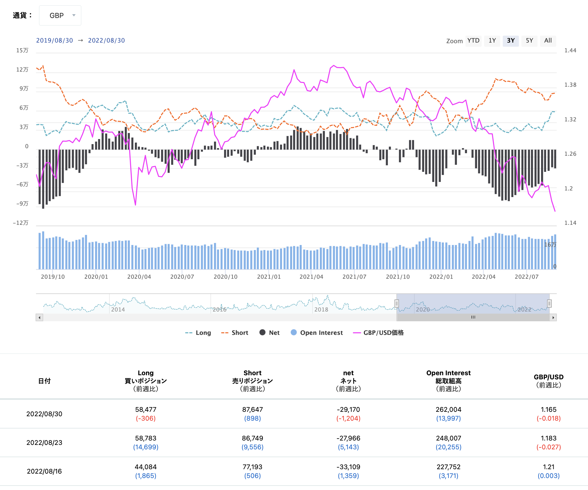Click the Long value 58,477

pyautogui.click(x=146, y=410)
